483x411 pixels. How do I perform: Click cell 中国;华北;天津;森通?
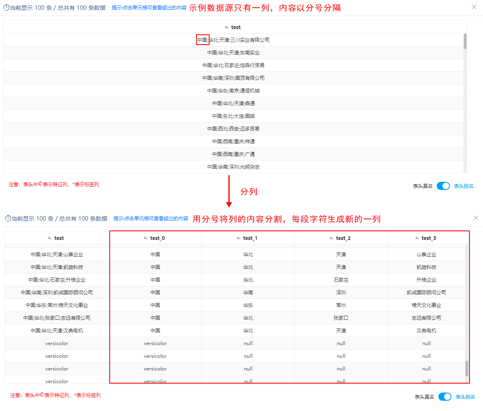(x=233, y=103)
